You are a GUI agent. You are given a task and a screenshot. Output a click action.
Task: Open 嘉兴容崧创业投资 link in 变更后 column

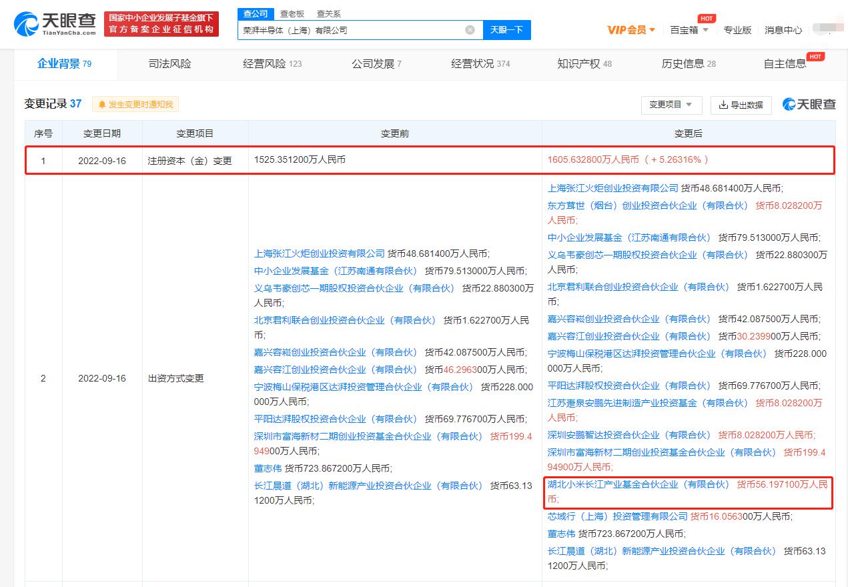click(x=629, y=319)
